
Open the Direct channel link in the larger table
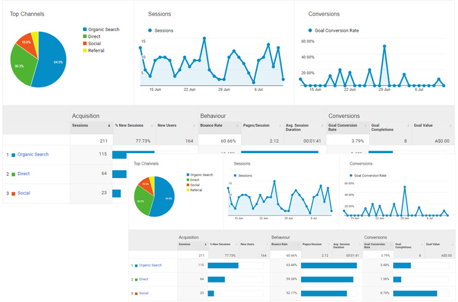(24, 174)
